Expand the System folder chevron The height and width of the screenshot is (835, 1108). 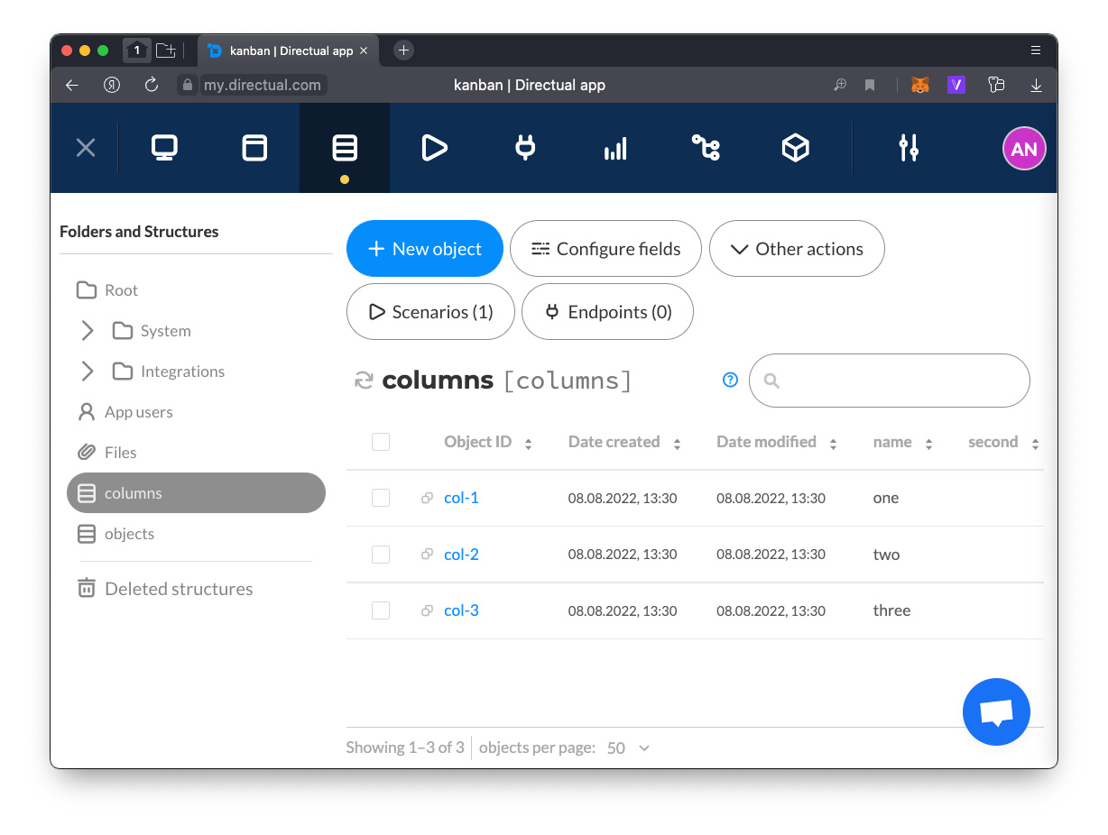pyautogui.click(x=88, y=331)
